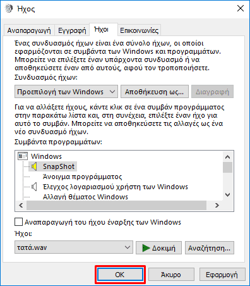Switch to the Αναπαραγωγή tab

(29, 30)
